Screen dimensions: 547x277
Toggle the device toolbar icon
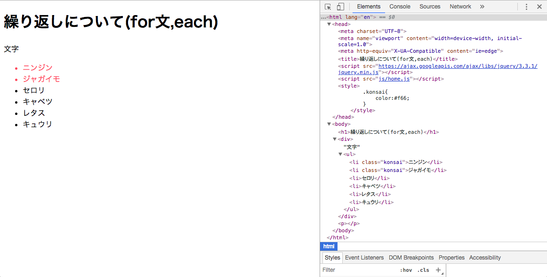[340, 7]
